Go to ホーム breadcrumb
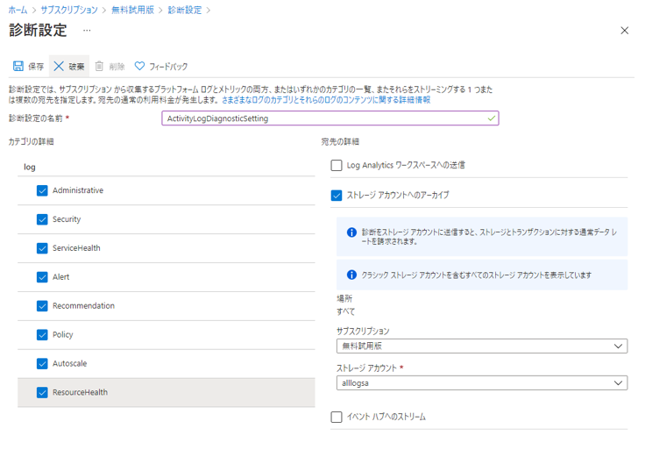 (x=18, y=10)
